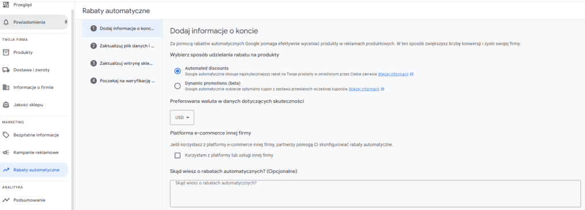Click the Skąd wiesz o rabatach text area

click(375, 193)
